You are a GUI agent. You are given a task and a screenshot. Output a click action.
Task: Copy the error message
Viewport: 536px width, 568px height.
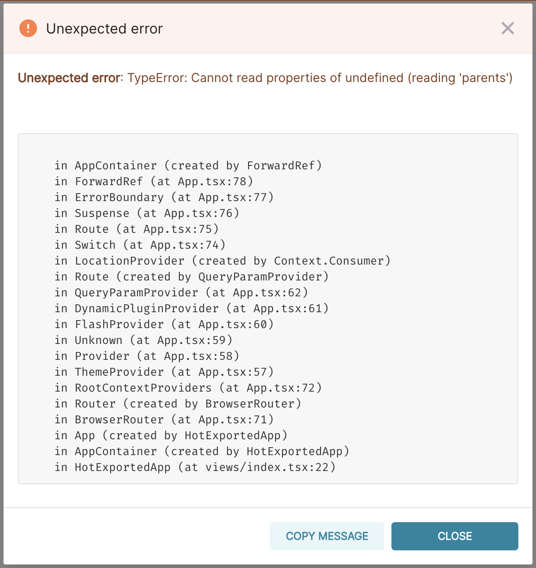pyautogui.click(x=327, y=536)
